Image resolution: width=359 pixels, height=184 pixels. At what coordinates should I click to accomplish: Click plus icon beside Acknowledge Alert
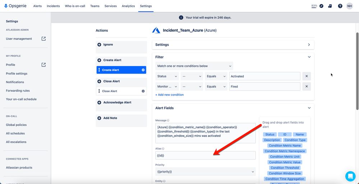pos(99,102)
